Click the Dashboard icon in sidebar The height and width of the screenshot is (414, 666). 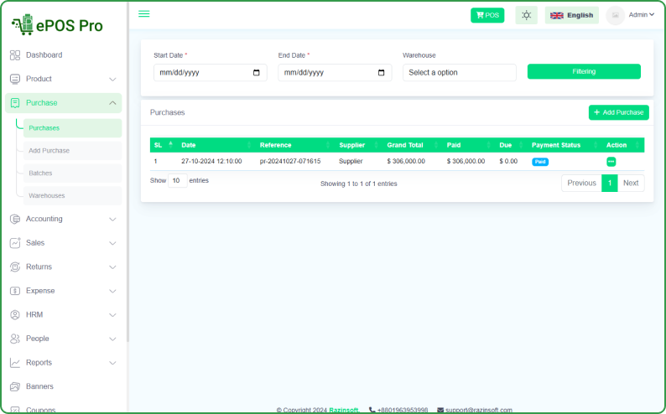click(x=15, y=55)
